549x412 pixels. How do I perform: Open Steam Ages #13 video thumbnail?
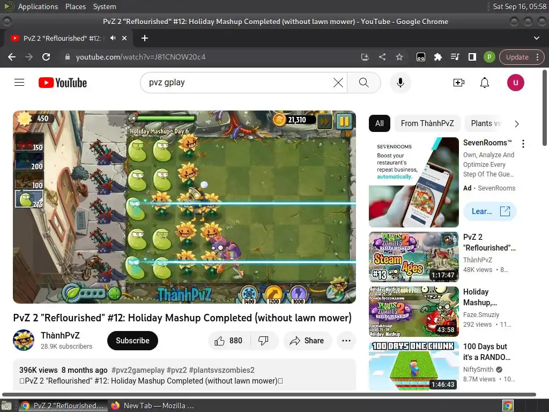tap(414, 257)
